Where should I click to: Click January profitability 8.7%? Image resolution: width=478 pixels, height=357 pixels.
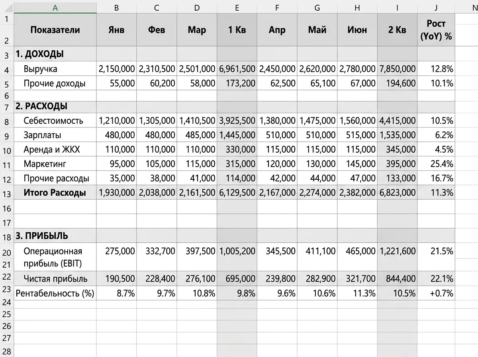point(116,294)
